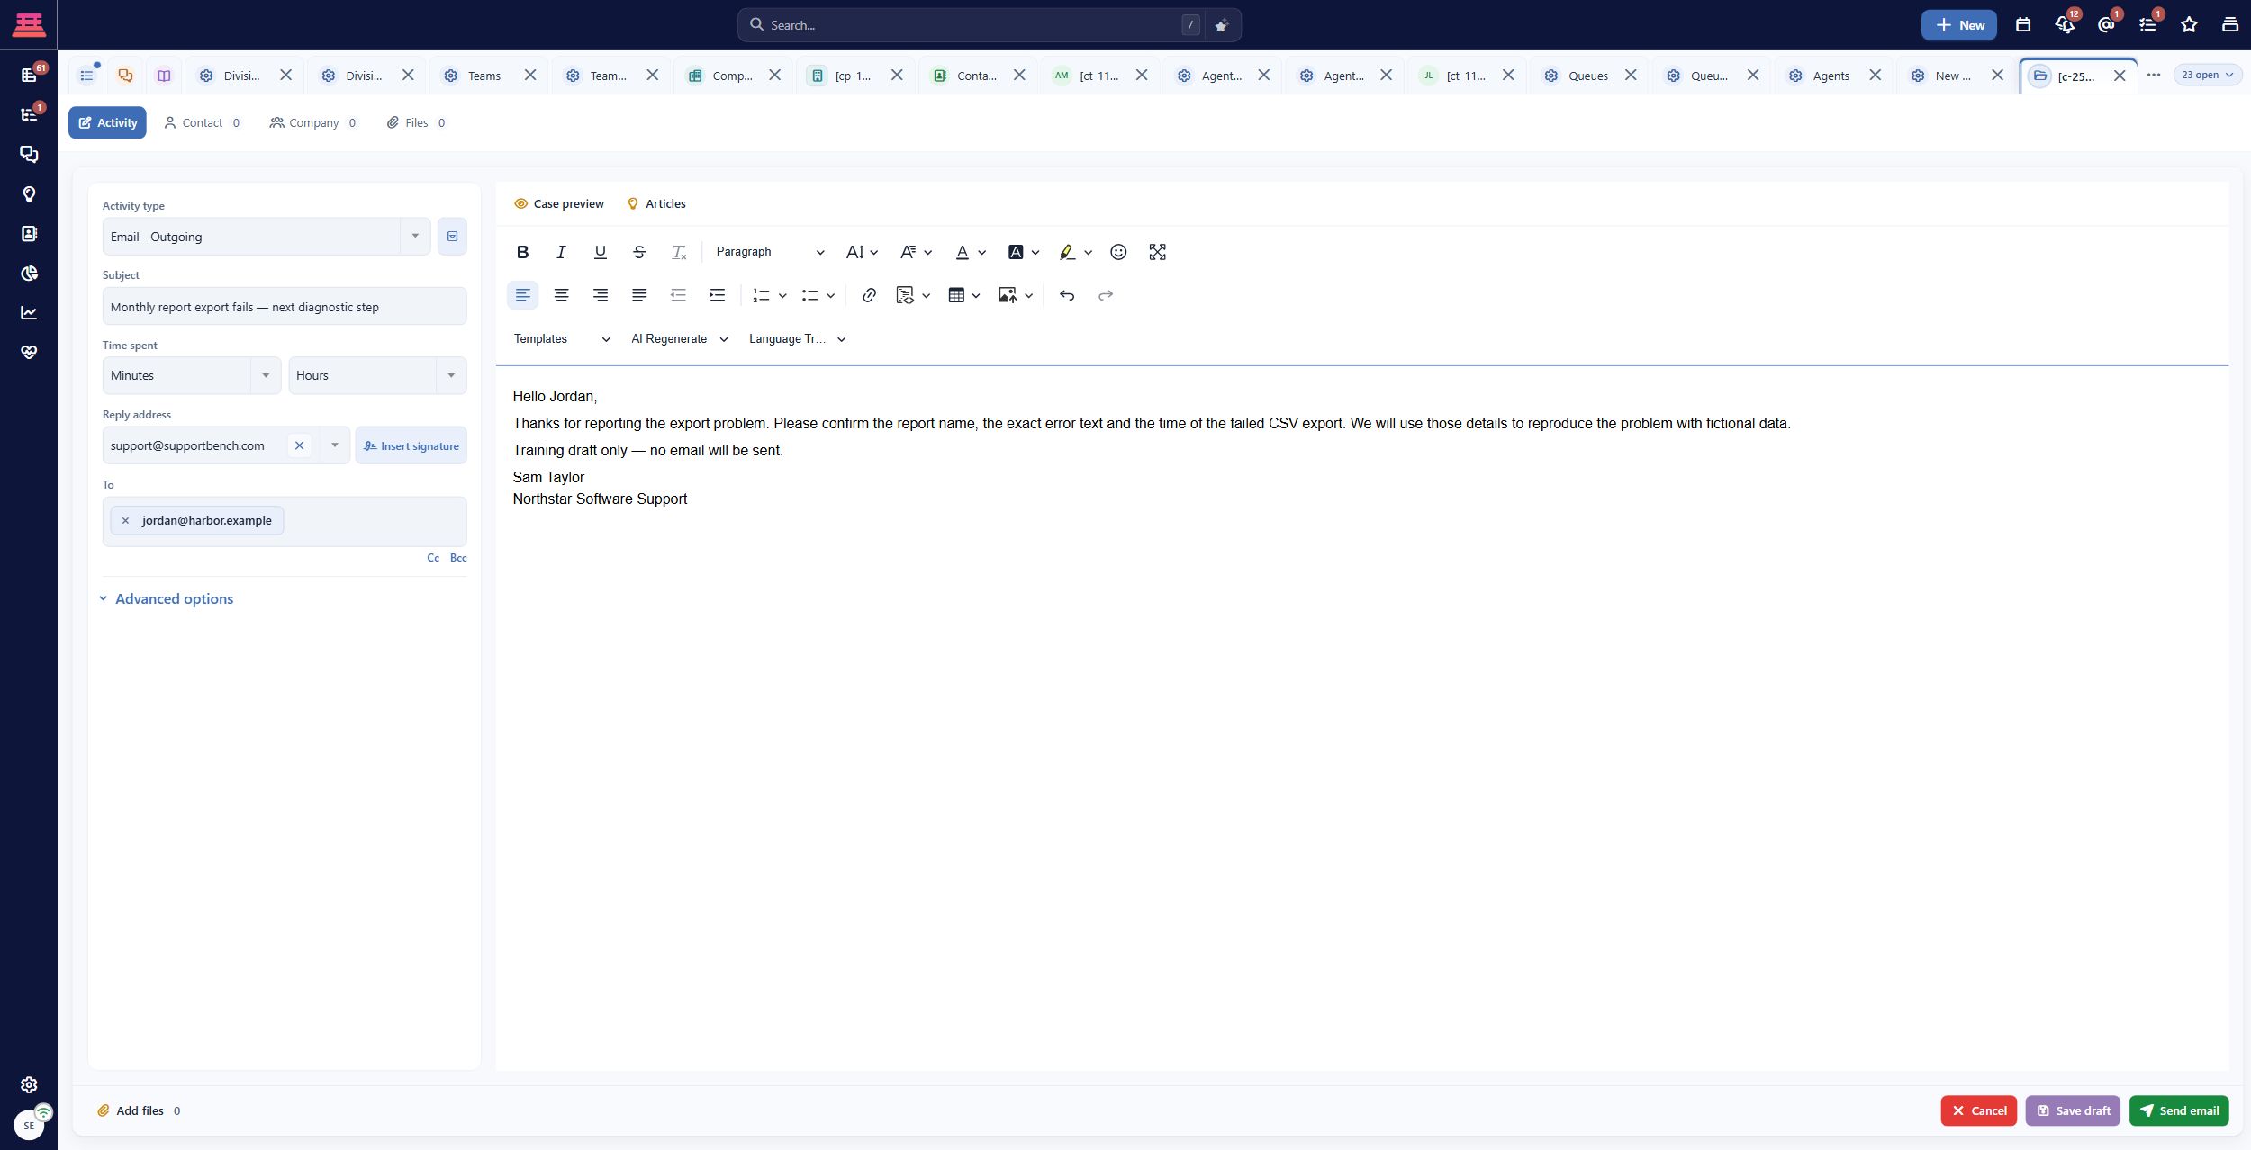Image resolution: width=2251 pixels, height=1150 pixels.
Task: Open the Language Translate dropdown
Action: pos(797,339)
